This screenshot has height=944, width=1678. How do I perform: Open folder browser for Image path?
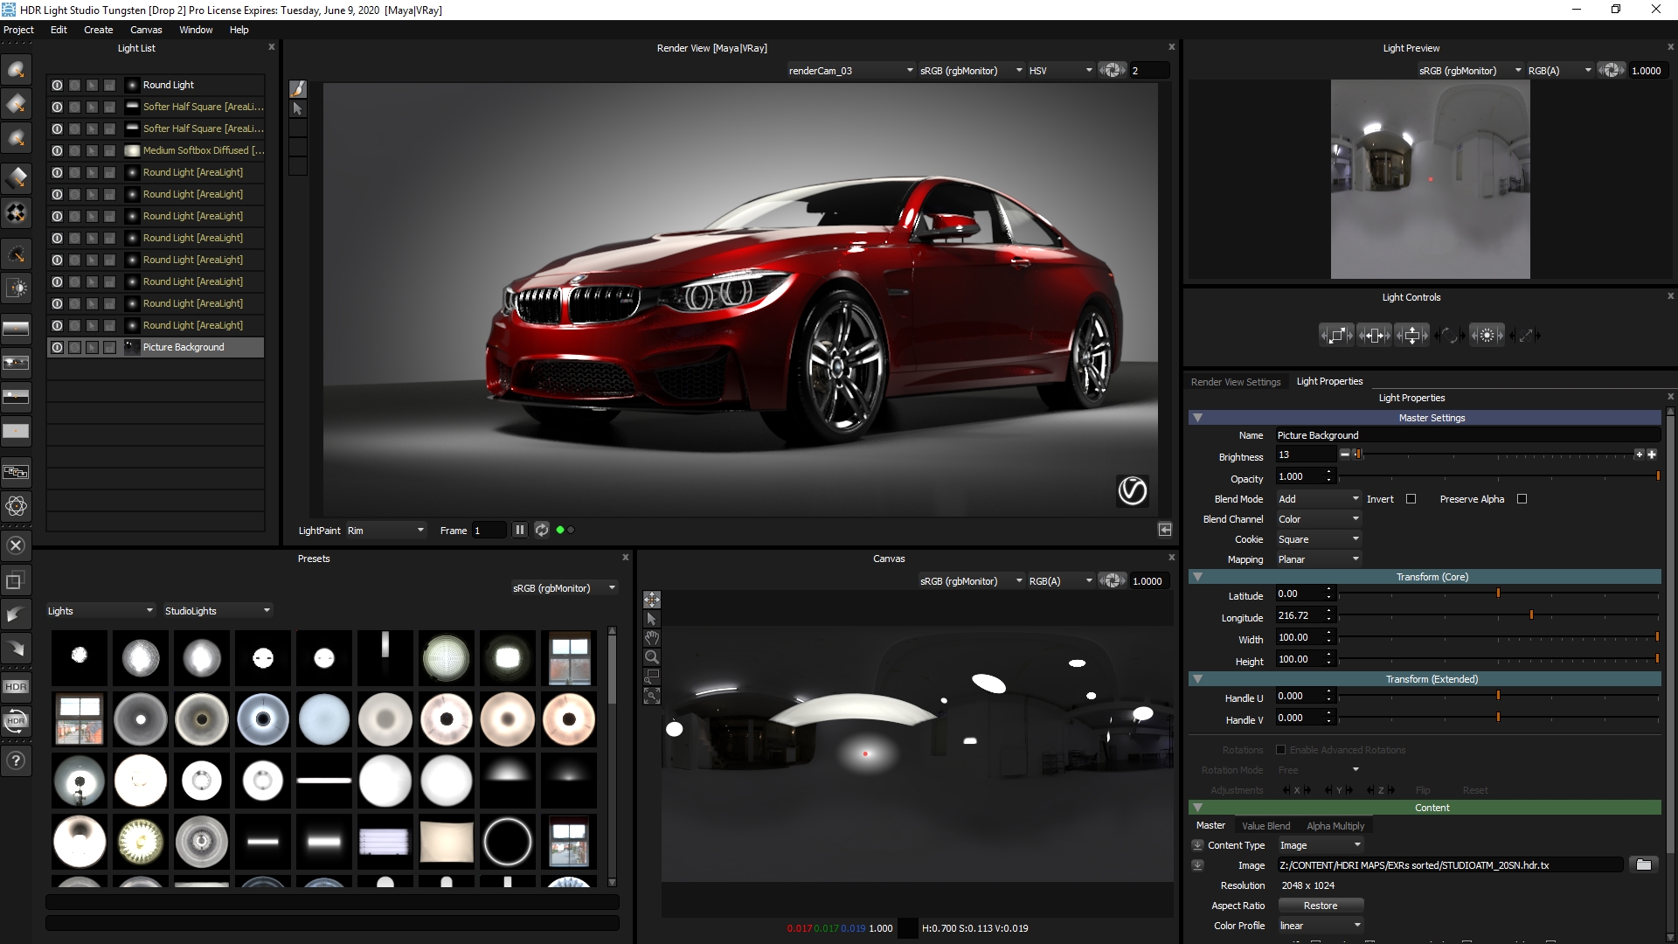point(1643,864)
